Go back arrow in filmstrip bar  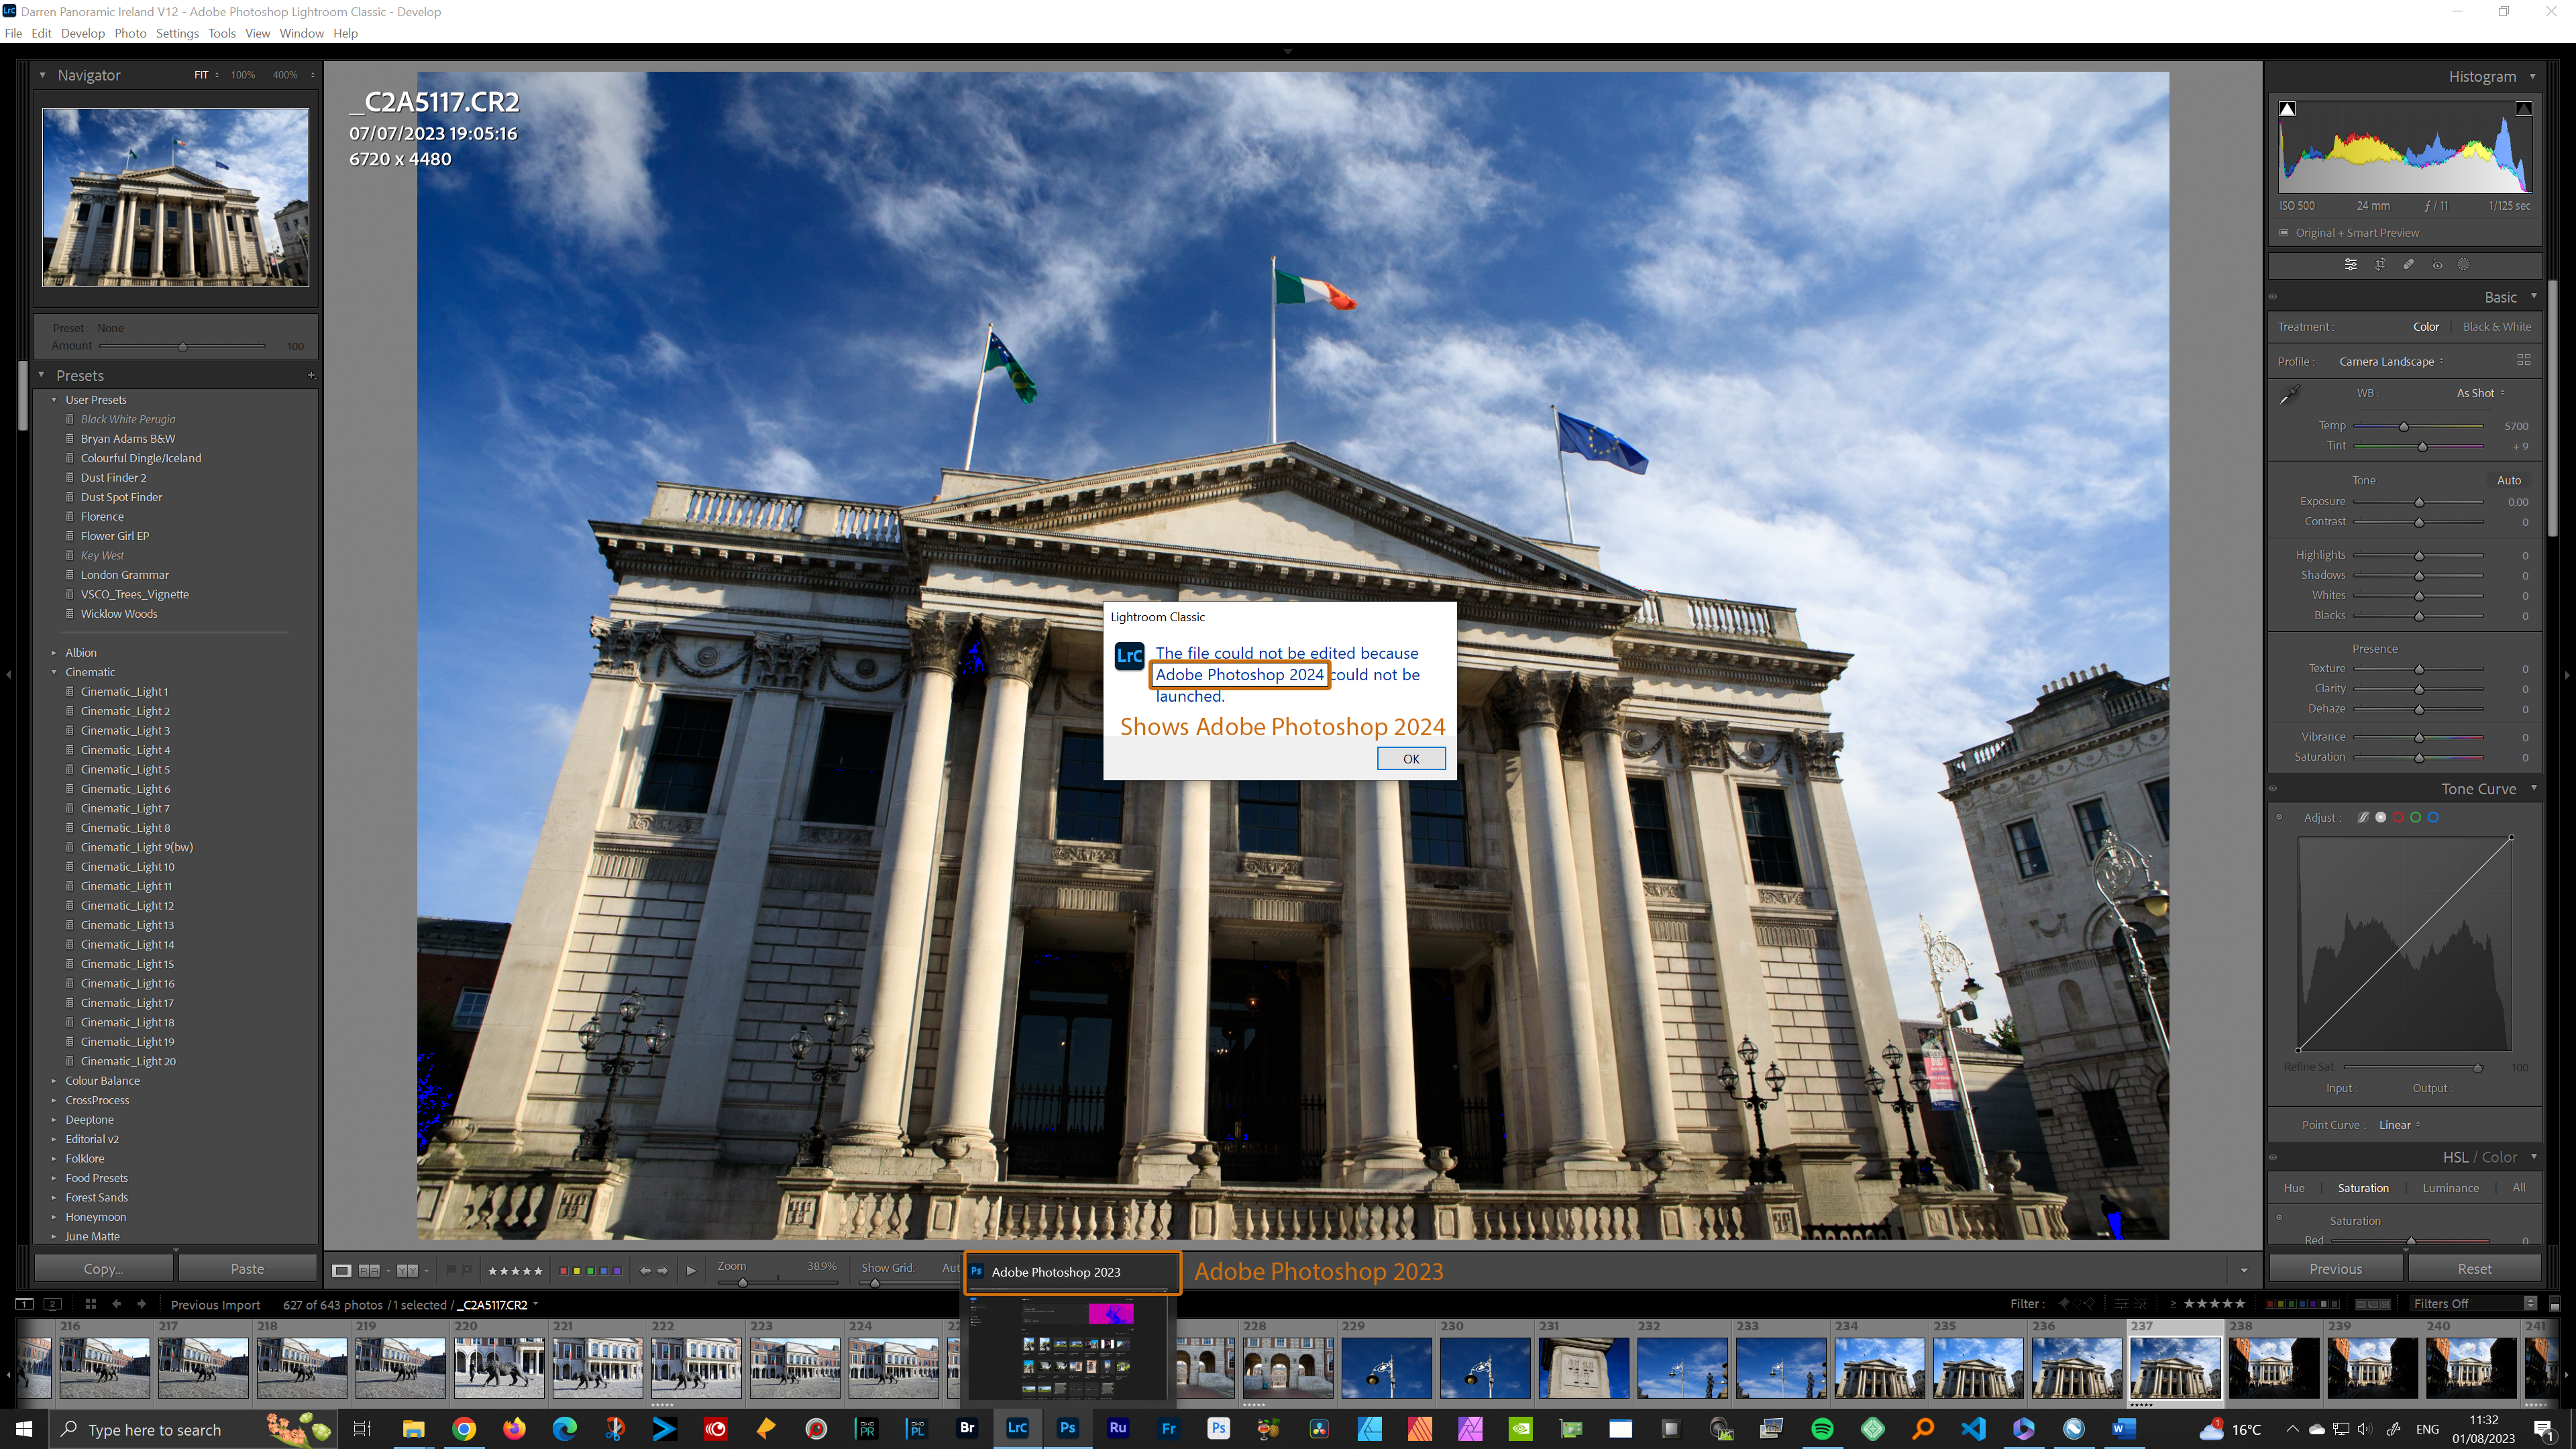(117, 1304)
